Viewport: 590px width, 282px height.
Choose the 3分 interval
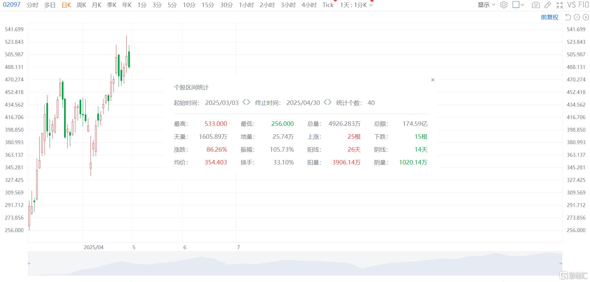click(x=157, y=5)
